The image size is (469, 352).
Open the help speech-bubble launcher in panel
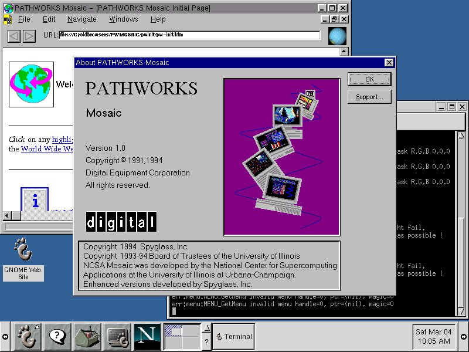click(57, 336)
